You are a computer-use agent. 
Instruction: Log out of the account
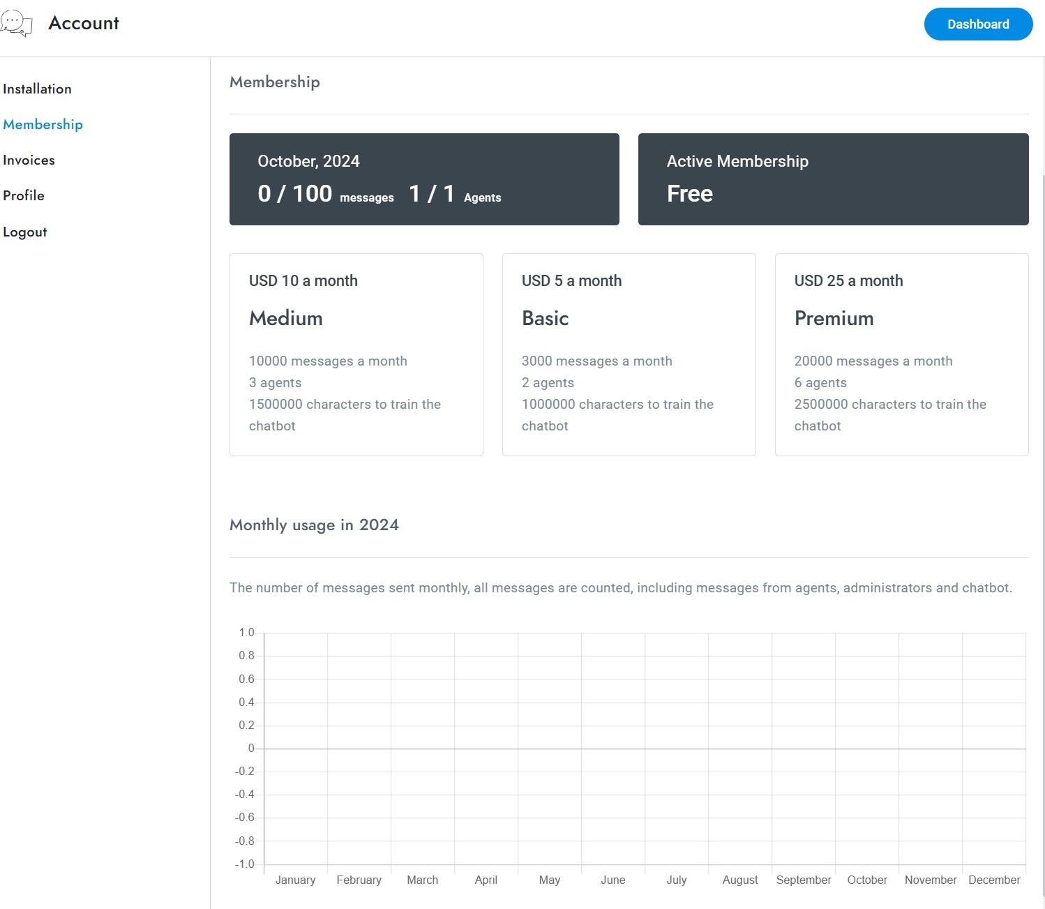[x=25, y=232]
